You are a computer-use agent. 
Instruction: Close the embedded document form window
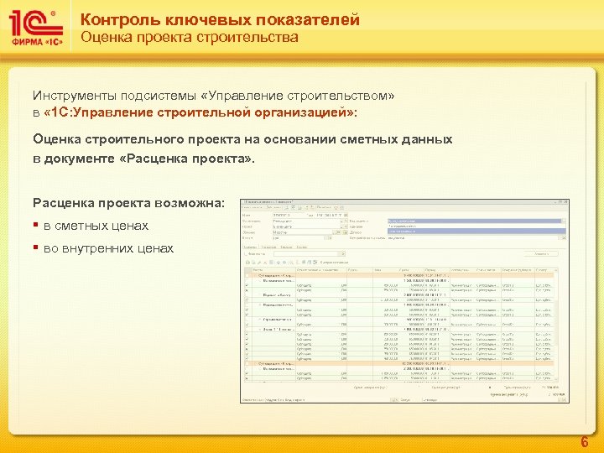tap(566, 202)
